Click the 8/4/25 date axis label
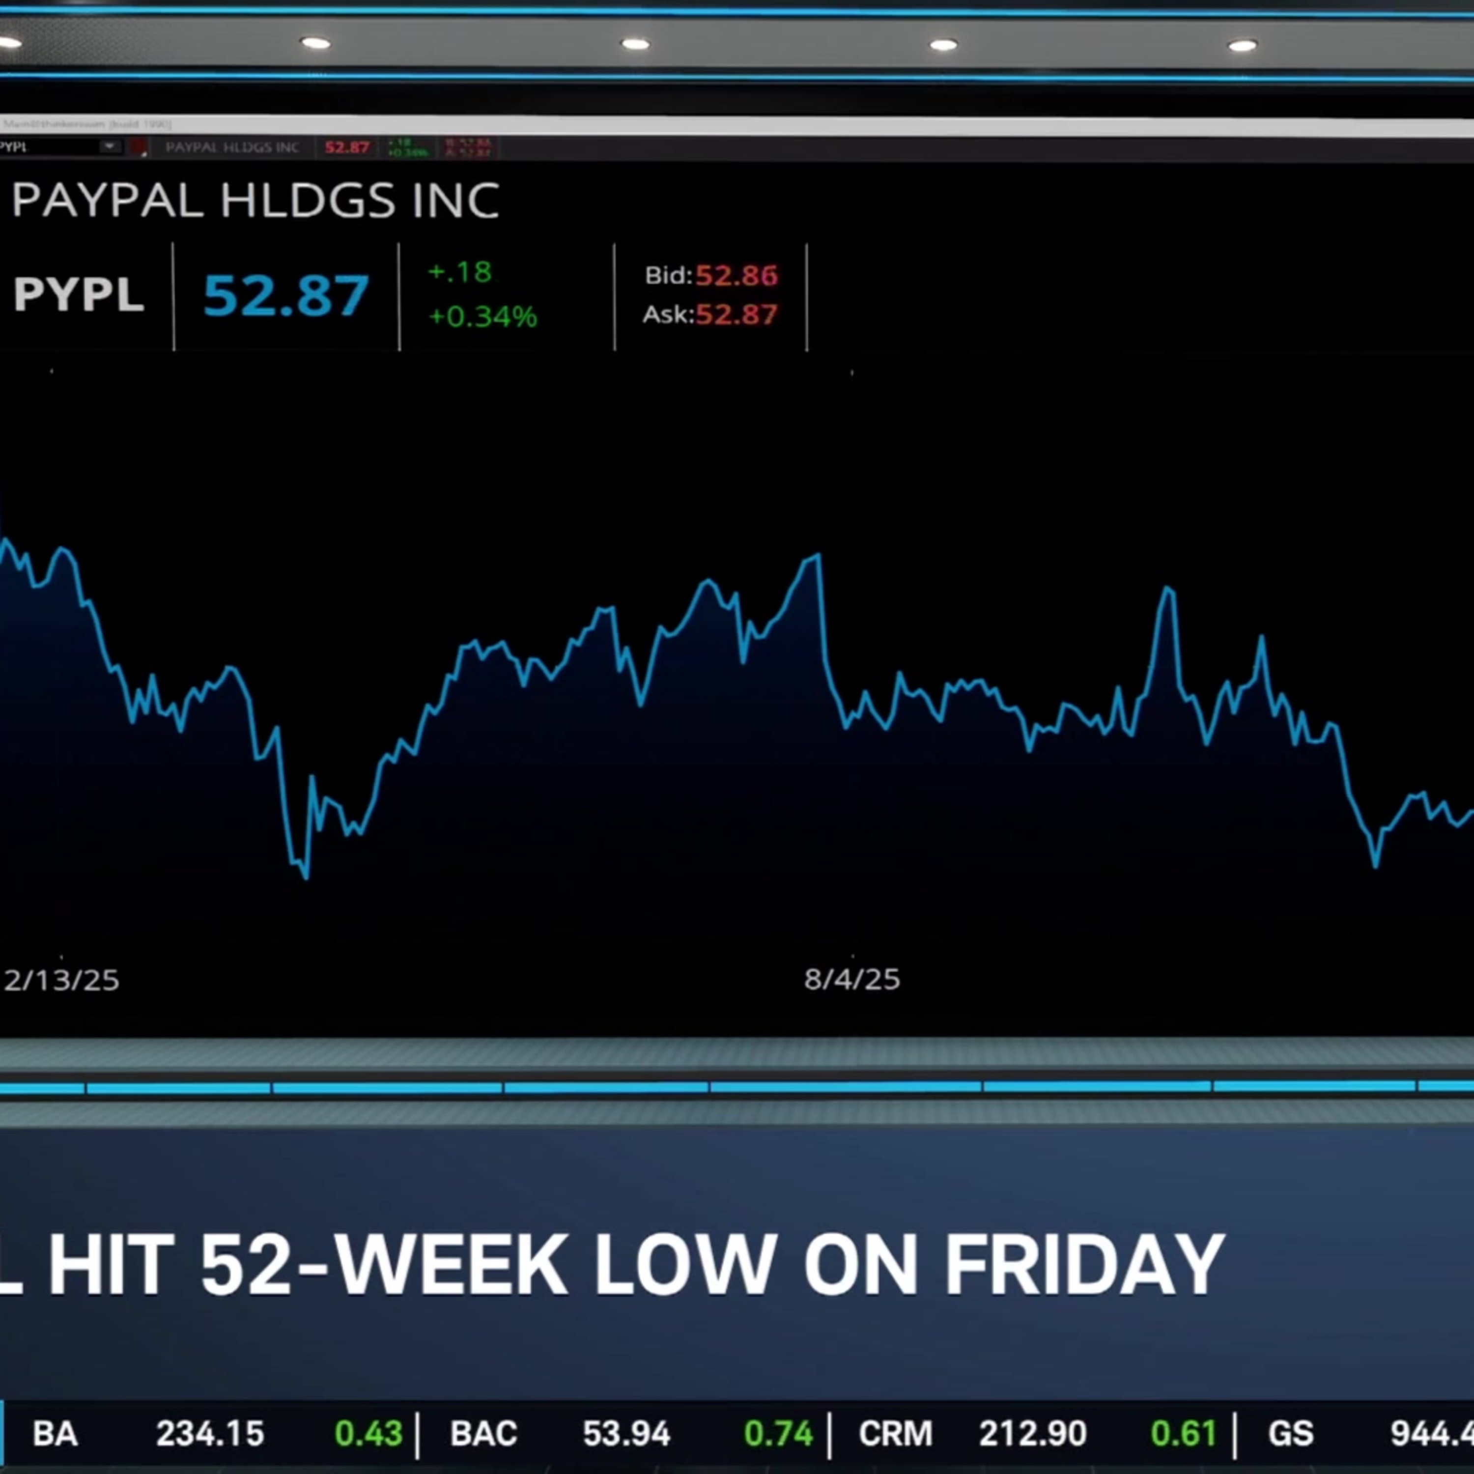The image size is (1474, 1474). (x=851, y=980)
